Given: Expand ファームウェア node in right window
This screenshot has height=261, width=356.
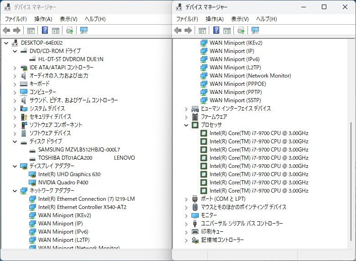Looking at the screenshot, I should (186, 117).
